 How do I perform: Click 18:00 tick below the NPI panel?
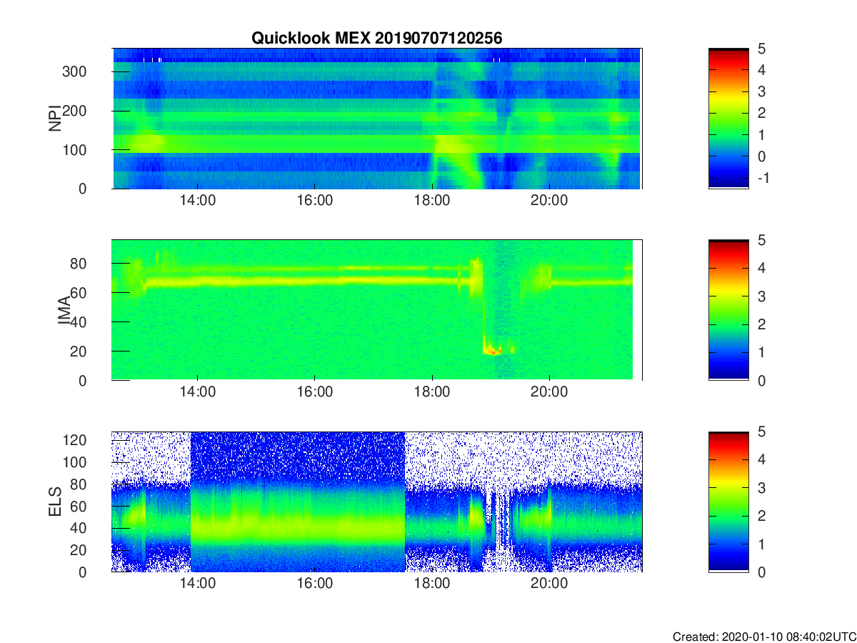pos(432,201)
